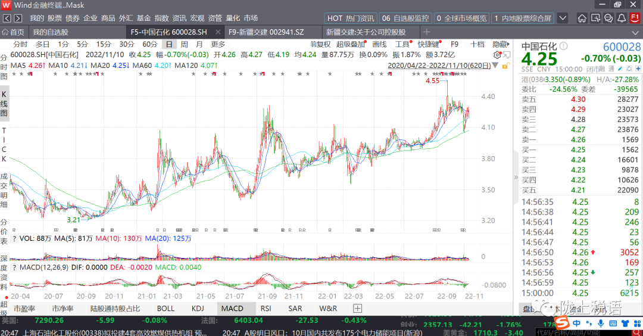Click VOL indicator help question mark

[14, 238]
